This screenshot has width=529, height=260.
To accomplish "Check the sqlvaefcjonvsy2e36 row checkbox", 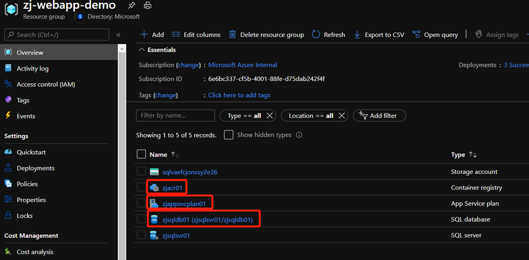I will tap(141, 171).
